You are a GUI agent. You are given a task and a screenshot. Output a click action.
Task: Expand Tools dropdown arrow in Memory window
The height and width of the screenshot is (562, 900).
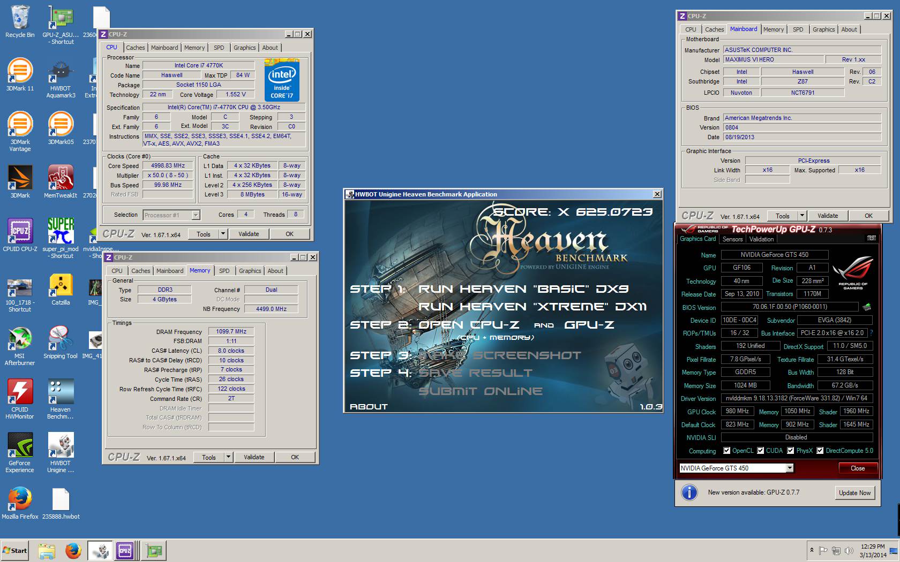click(x=229, y=457)
